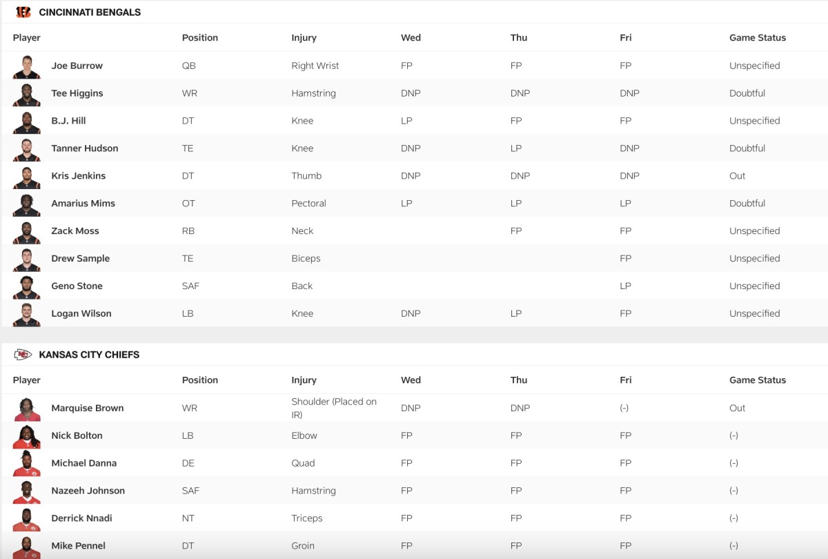828x559 pixels.
Task: Click Tee Higgins' player headshot
Action: coord(26,94)
